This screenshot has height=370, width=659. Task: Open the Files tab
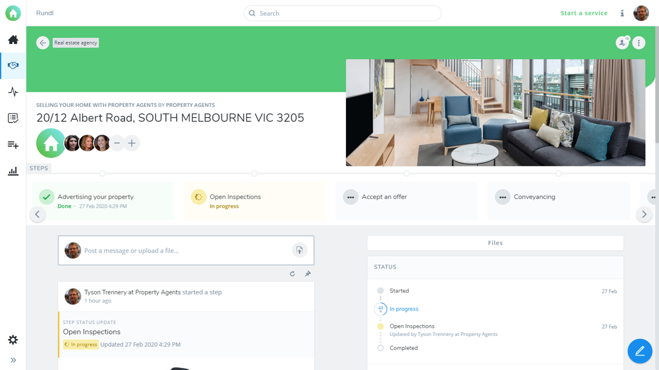(495, 243)
